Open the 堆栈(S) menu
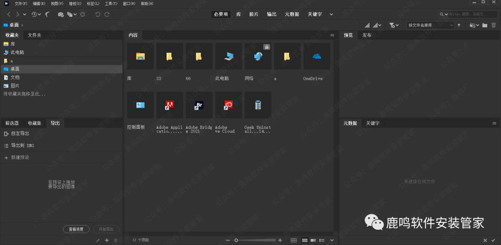This screenshot has height=245, width=501. click(75, 4)
